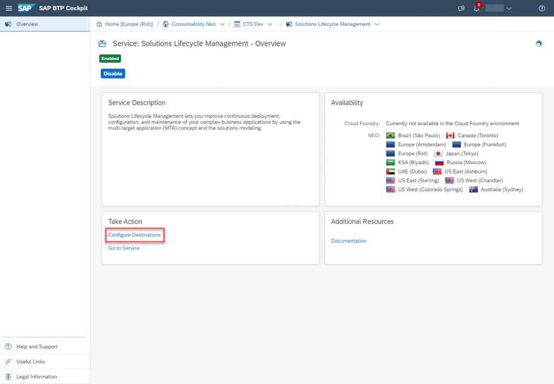Click the Home icon in the breadcrumb
This screenshot has width=554, height=384.
(100, 24)
